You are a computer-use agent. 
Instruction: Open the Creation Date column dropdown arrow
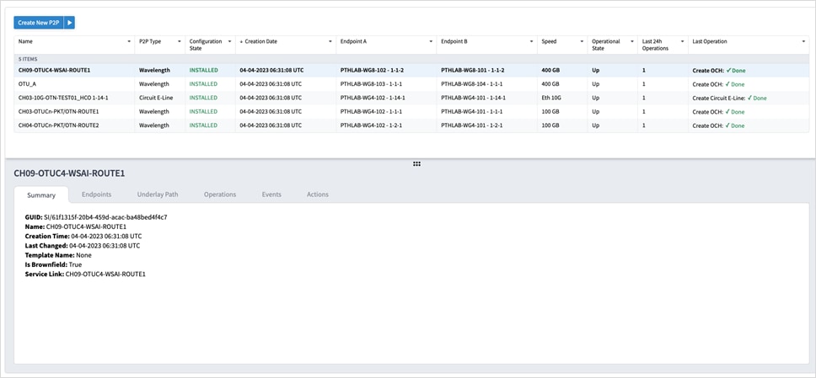coord(331,41)
